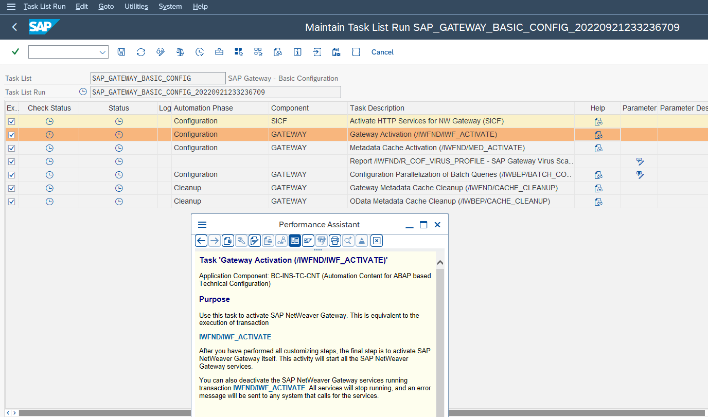Click the Deselect All tasks toolbar icon
708x417 pixels.
(258, 52)
